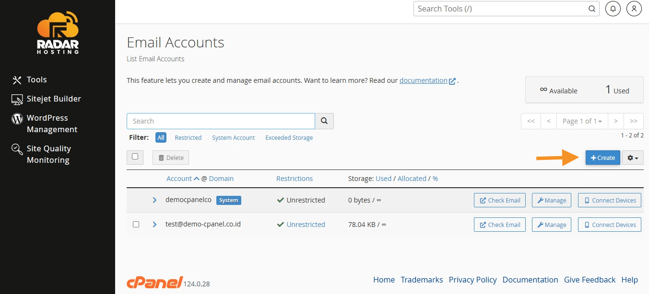Open the Page 1 of 1 dropdown
The width and height of the screenshot is (649, 294).
(582, 121)
